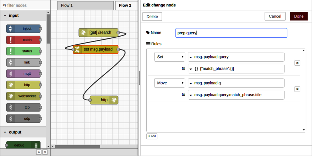
Task: Click rules list scroll up arrow
Action: tap(304, 51)
